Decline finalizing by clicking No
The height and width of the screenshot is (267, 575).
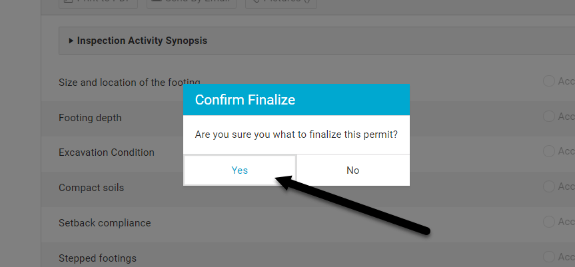pos(352,170)
